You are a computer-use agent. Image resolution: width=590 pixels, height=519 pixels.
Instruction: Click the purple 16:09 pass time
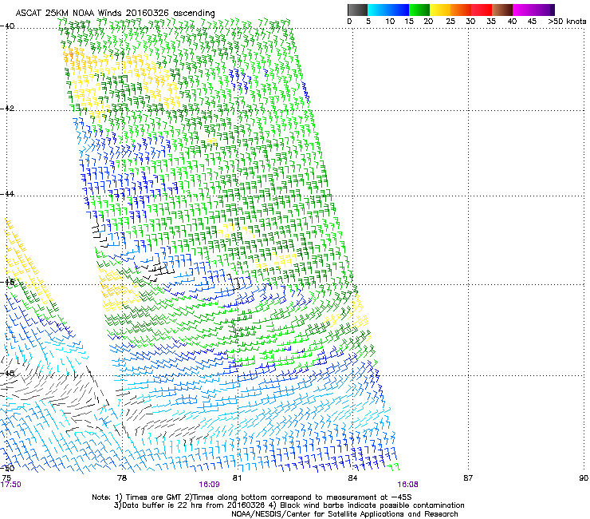click(x=209, y=485)
